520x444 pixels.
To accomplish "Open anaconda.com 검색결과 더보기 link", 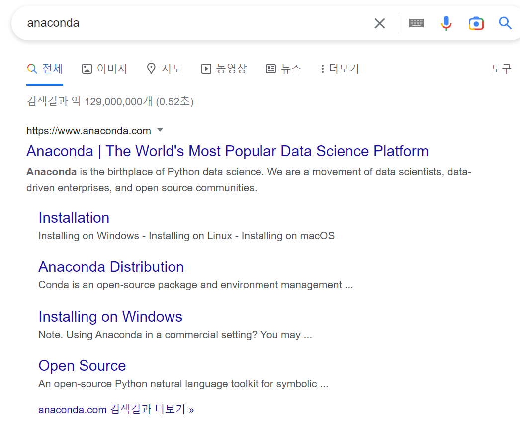I will (116, 410).
